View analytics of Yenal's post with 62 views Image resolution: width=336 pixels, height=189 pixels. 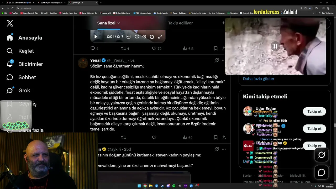coord(187,137)
